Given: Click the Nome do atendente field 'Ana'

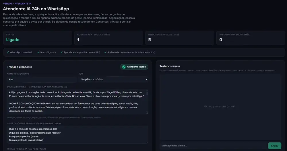Looking at the screenshot, I should point(42,79).
